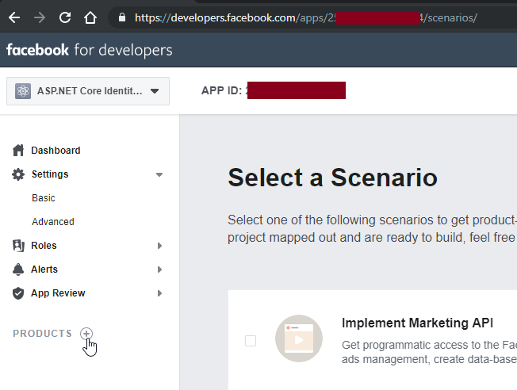Screen dimensions: 517x390
Task: Click the Dashboard house icon
Action: coord(18,151)
